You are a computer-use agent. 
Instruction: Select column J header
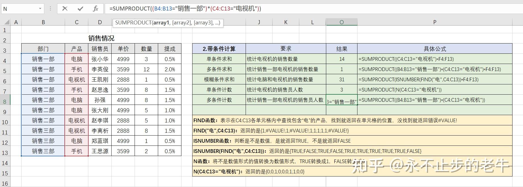(259, 22)
